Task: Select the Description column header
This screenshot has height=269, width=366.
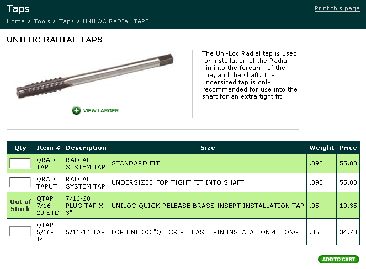Action: [86, 148]
